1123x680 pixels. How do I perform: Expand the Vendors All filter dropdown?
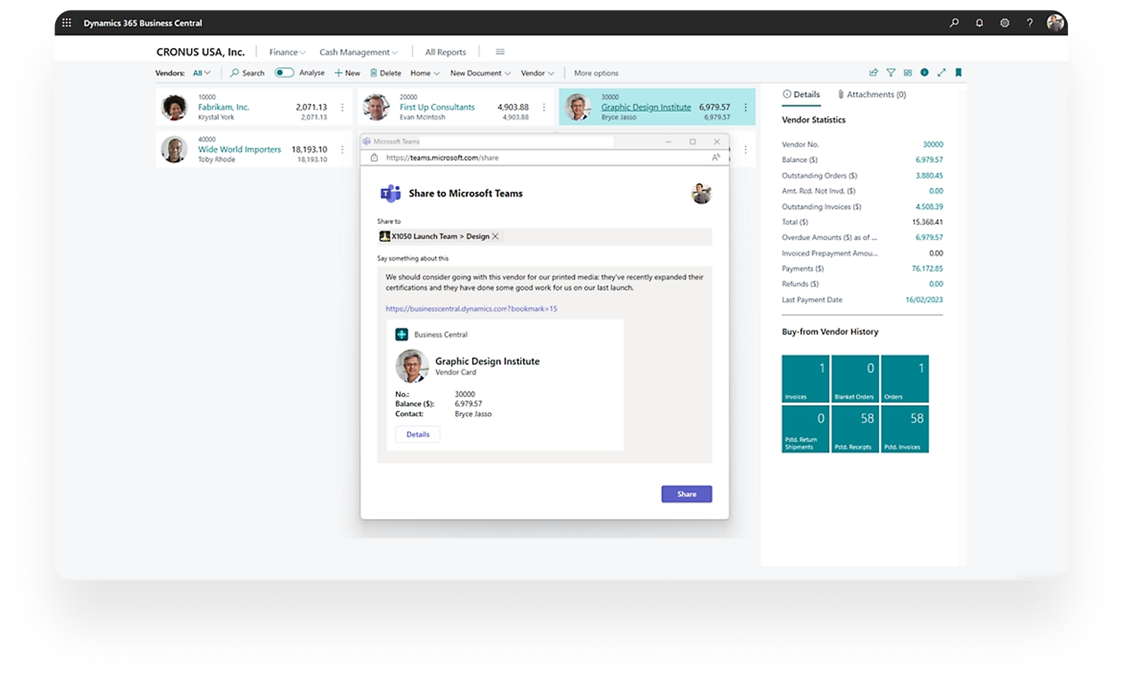[201, 74]
